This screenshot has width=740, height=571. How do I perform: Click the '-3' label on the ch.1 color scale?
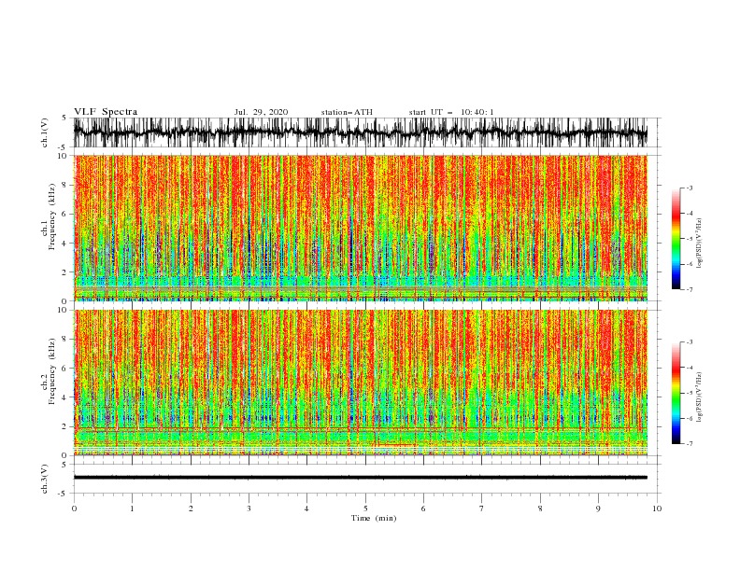tap(689, 188)
